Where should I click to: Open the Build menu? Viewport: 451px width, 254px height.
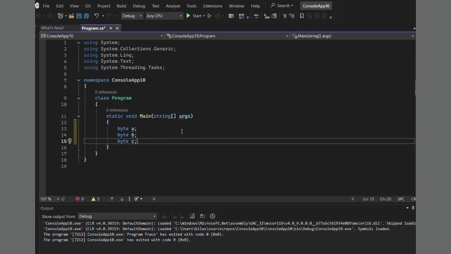pos(121,6)
